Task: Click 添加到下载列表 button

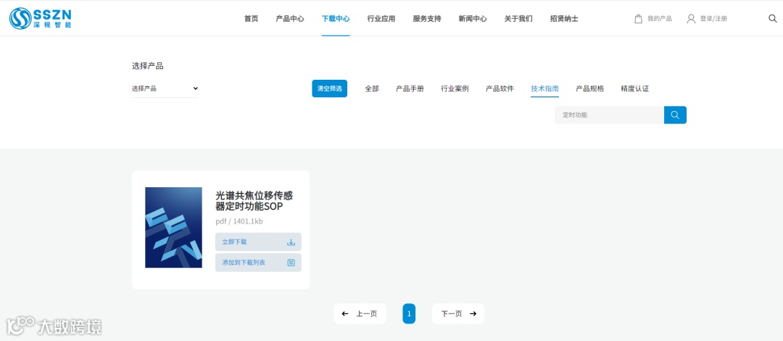Action: [258, 263]
